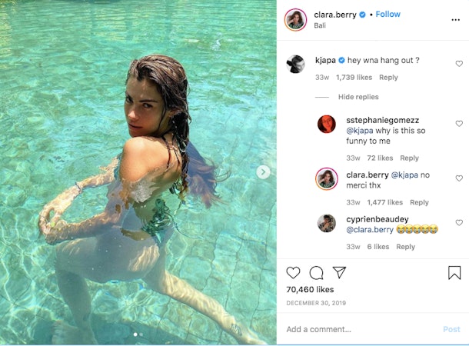The image size is (469, 346).
Task: Go to the next photo with the arrow
Action: 263,172
